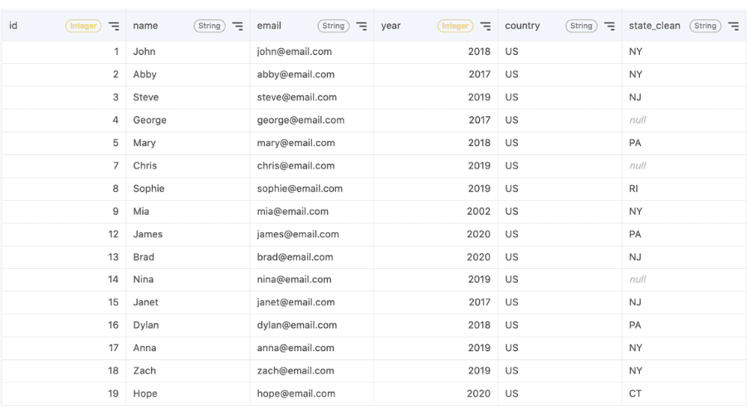Click the String type badge on name column
Viewport: 747px width, 415px height.
[x=210, y=26]
